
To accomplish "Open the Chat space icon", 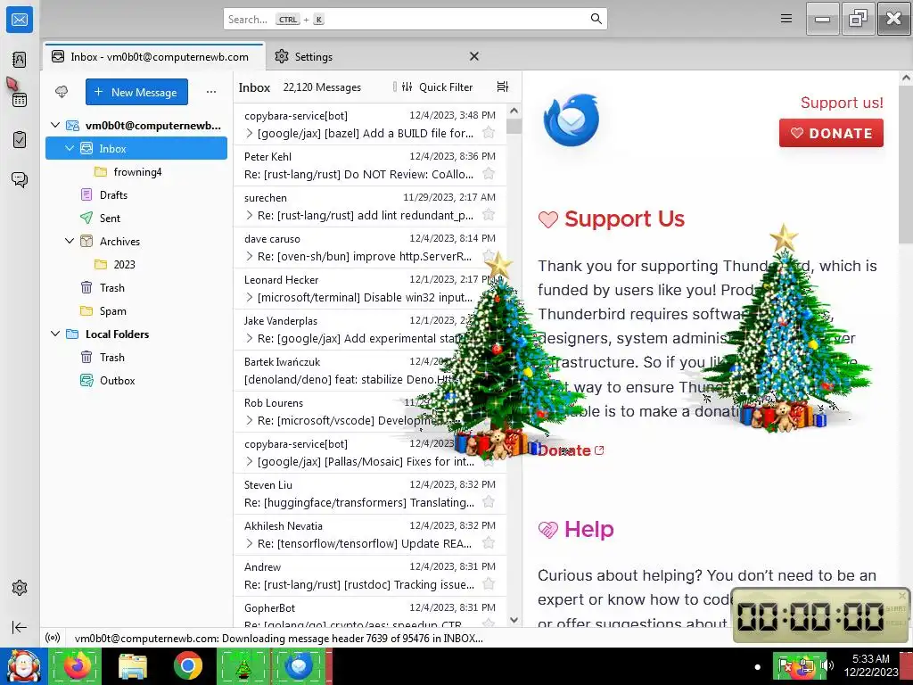I will [20, 179].
